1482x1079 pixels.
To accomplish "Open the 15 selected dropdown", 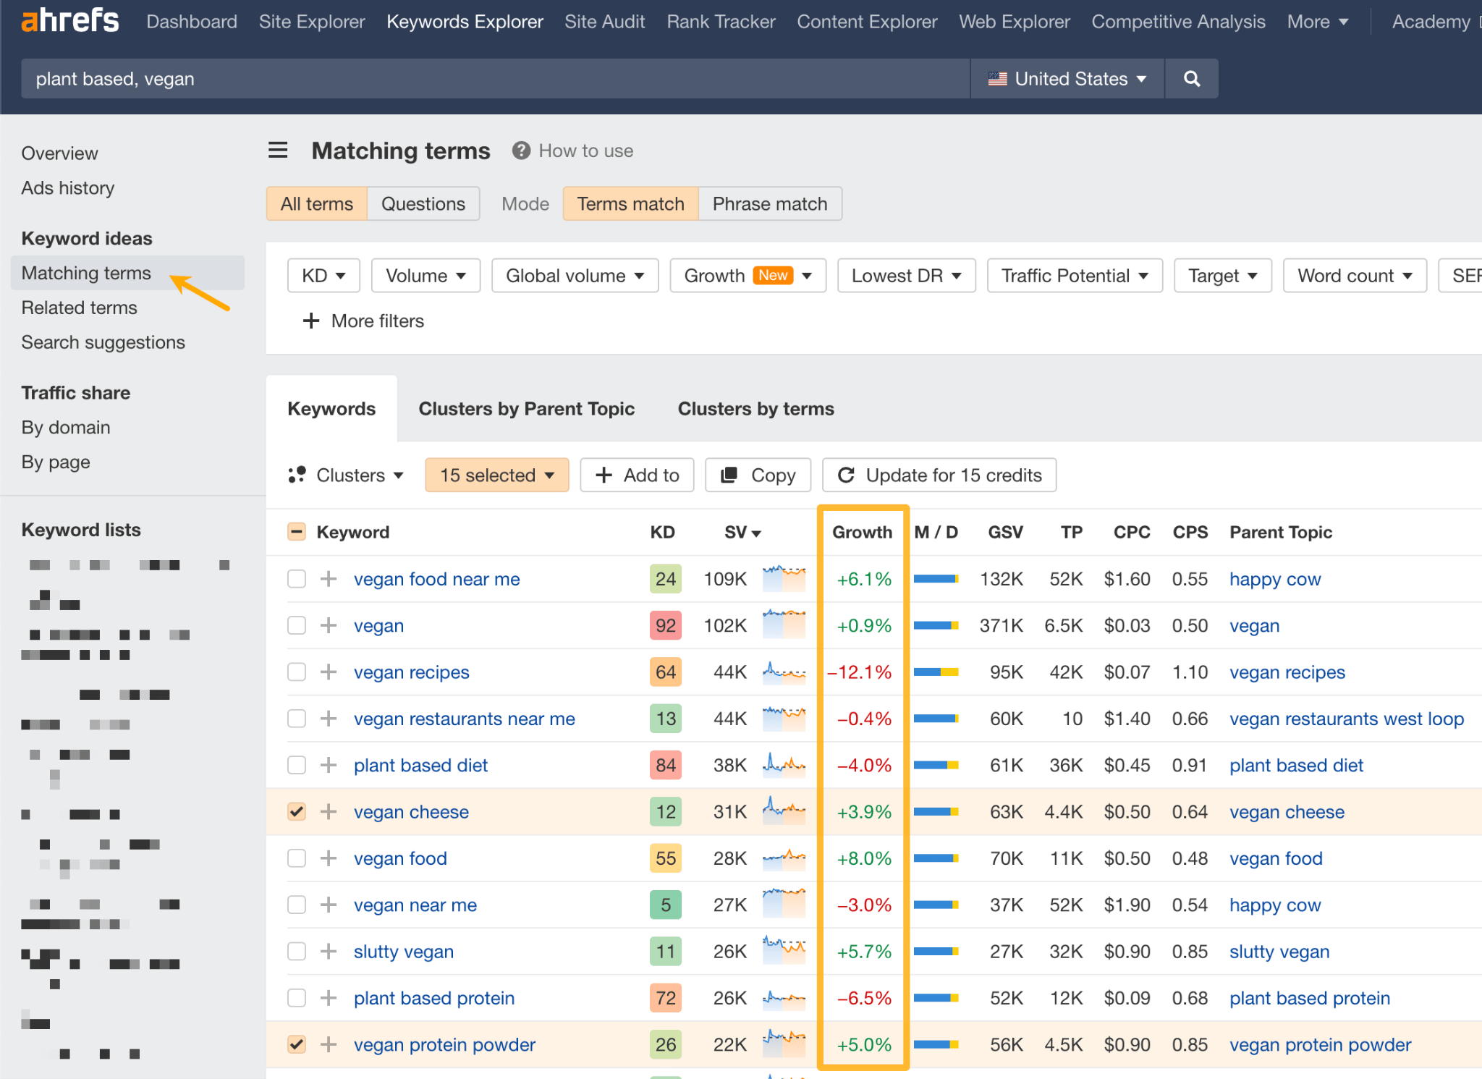I will (496, 475).
